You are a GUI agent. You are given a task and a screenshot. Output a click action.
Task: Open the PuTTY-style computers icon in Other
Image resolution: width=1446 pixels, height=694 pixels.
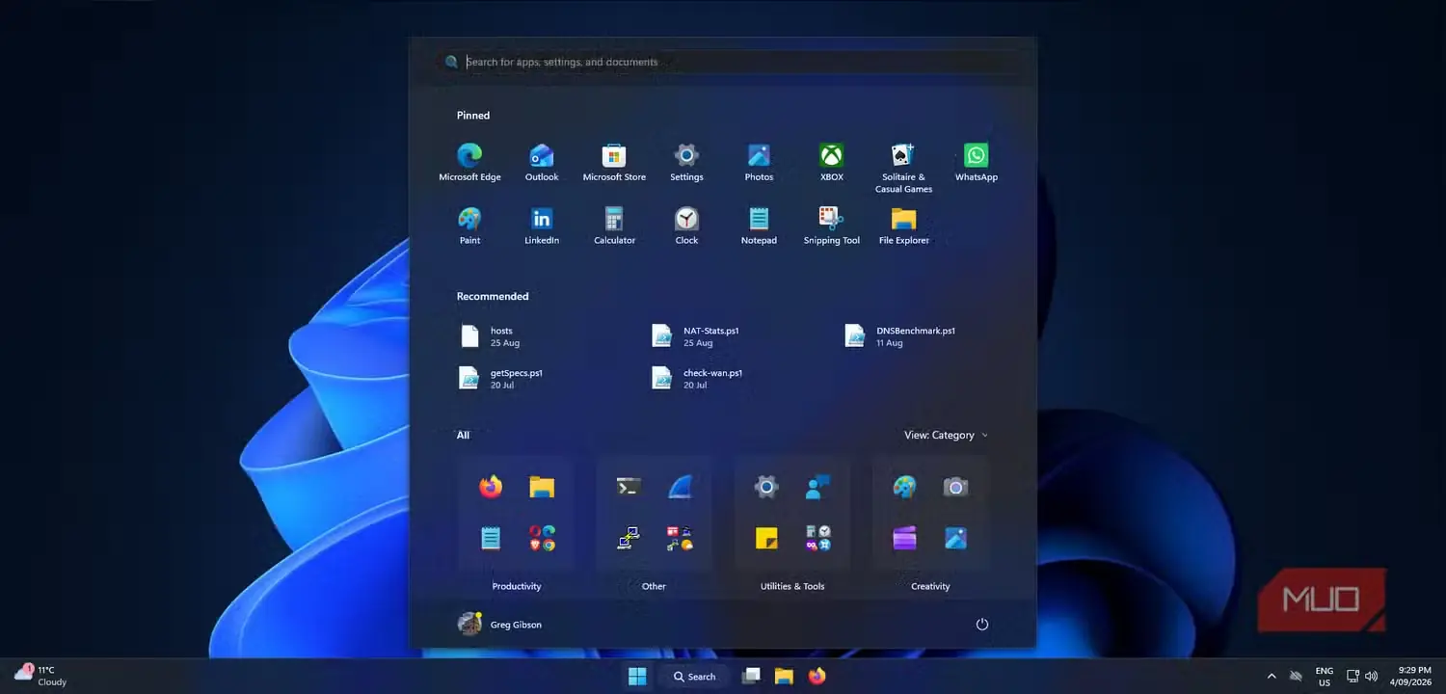629,538
